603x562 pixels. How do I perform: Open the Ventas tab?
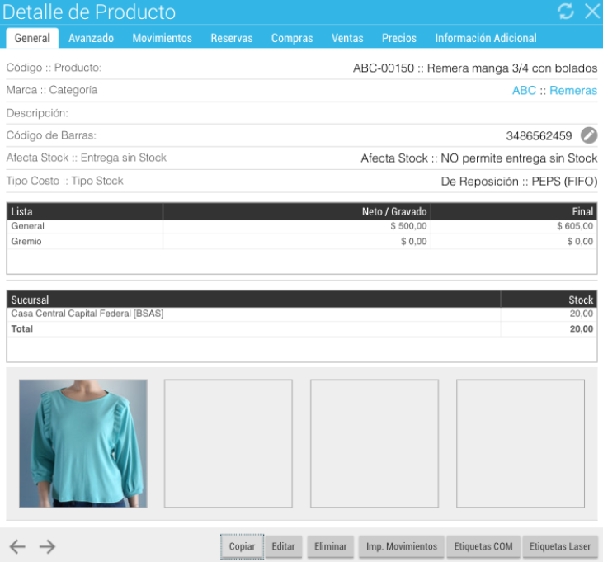pos(347,38)
